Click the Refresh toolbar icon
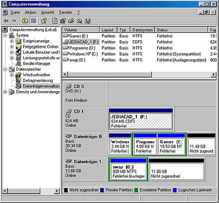This screenshot has width=219, height=203. coord(55,21)
